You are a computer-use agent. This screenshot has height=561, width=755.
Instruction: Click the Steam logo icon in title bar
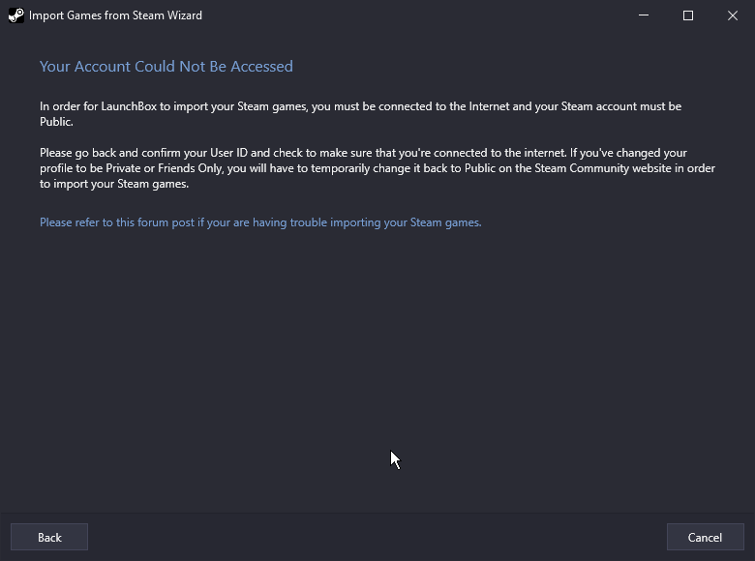[15, 15]
